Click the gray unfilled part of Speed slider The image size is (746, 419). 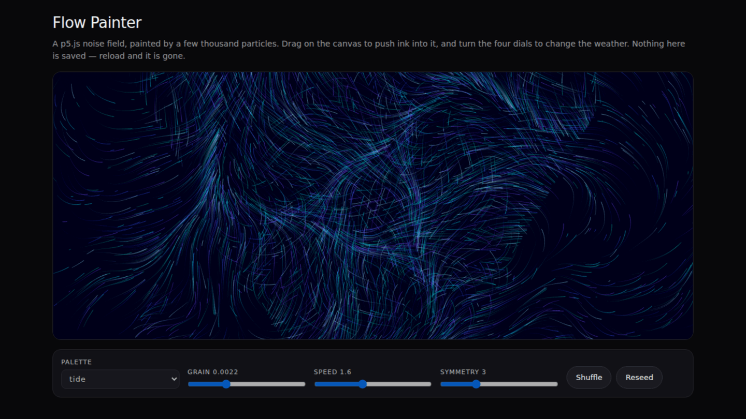pyautogui.click(x=399, y=384)
